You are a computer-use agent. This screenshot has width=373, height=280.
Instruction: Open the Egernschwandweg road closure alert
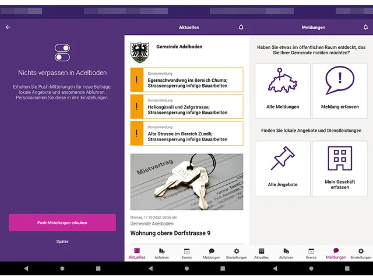(x=186, y=80)
